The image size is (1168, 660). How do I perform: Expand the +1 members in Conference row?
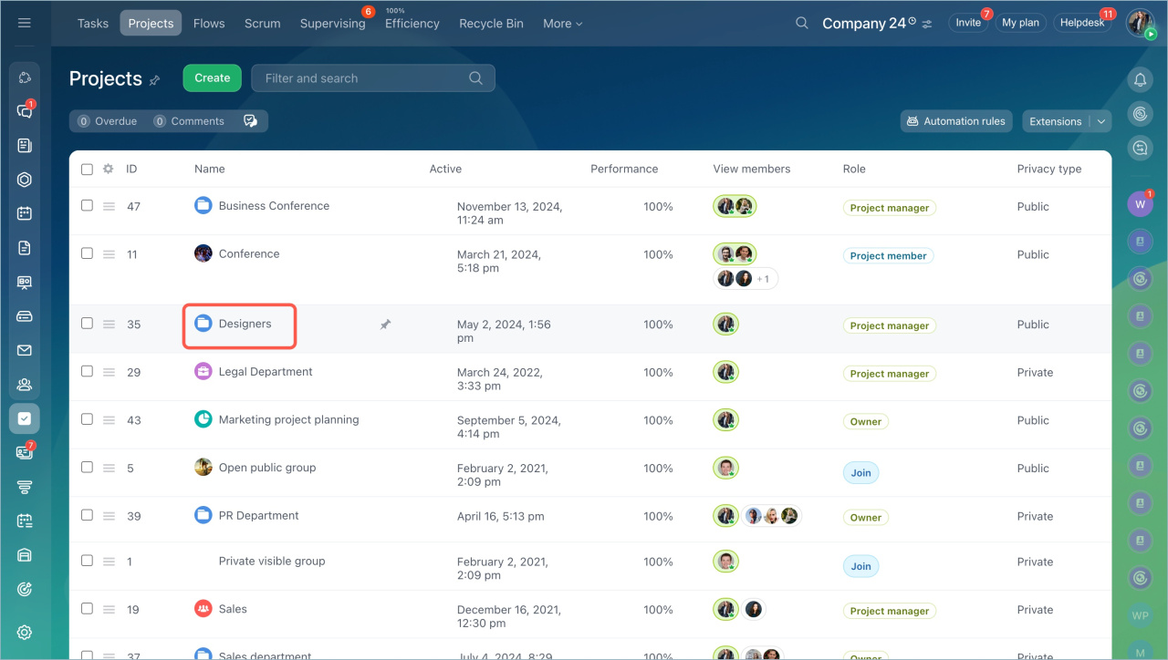click(762, 279)
